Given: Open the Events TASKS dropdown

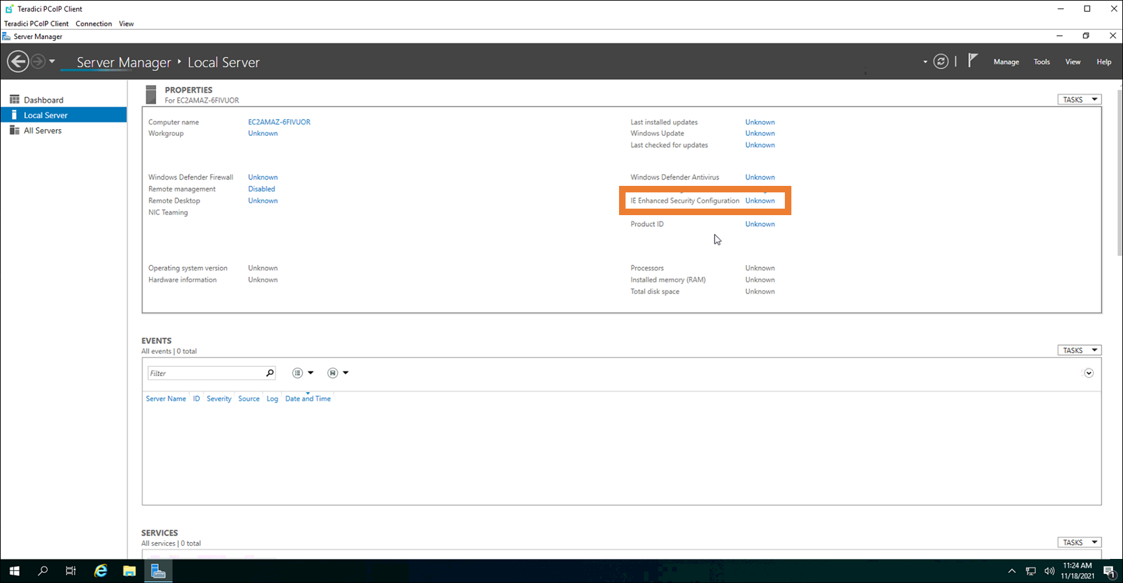Looking at the screenshot, I should tap(1079, 350).
